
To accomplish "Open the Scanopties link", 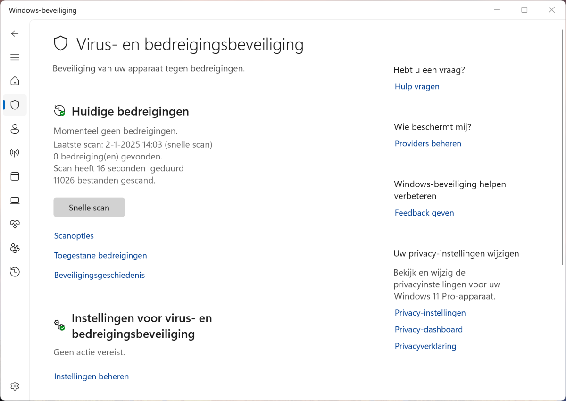I will click(74, 236).
